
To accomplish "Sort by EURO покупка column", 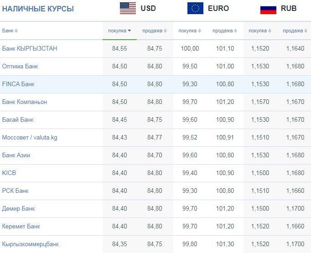I will (x=190, y=31).
